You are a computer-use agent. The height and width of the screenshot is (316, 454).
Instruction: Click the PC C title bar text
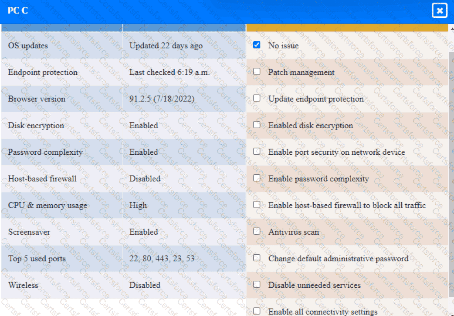coord(18,11)
